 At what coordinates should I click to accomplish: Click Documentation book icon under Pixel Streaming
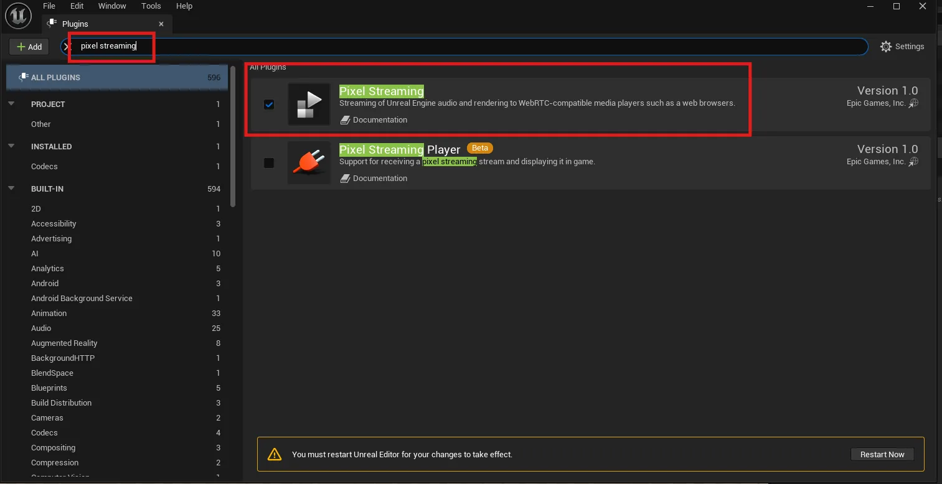[345, 120]
